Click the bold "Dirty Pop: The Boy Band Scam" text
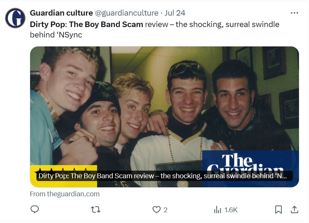 (x=87, y=25)
